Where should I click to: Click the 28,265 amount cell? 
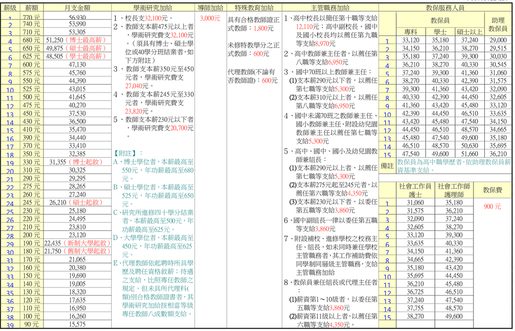(x=77, y=186)
